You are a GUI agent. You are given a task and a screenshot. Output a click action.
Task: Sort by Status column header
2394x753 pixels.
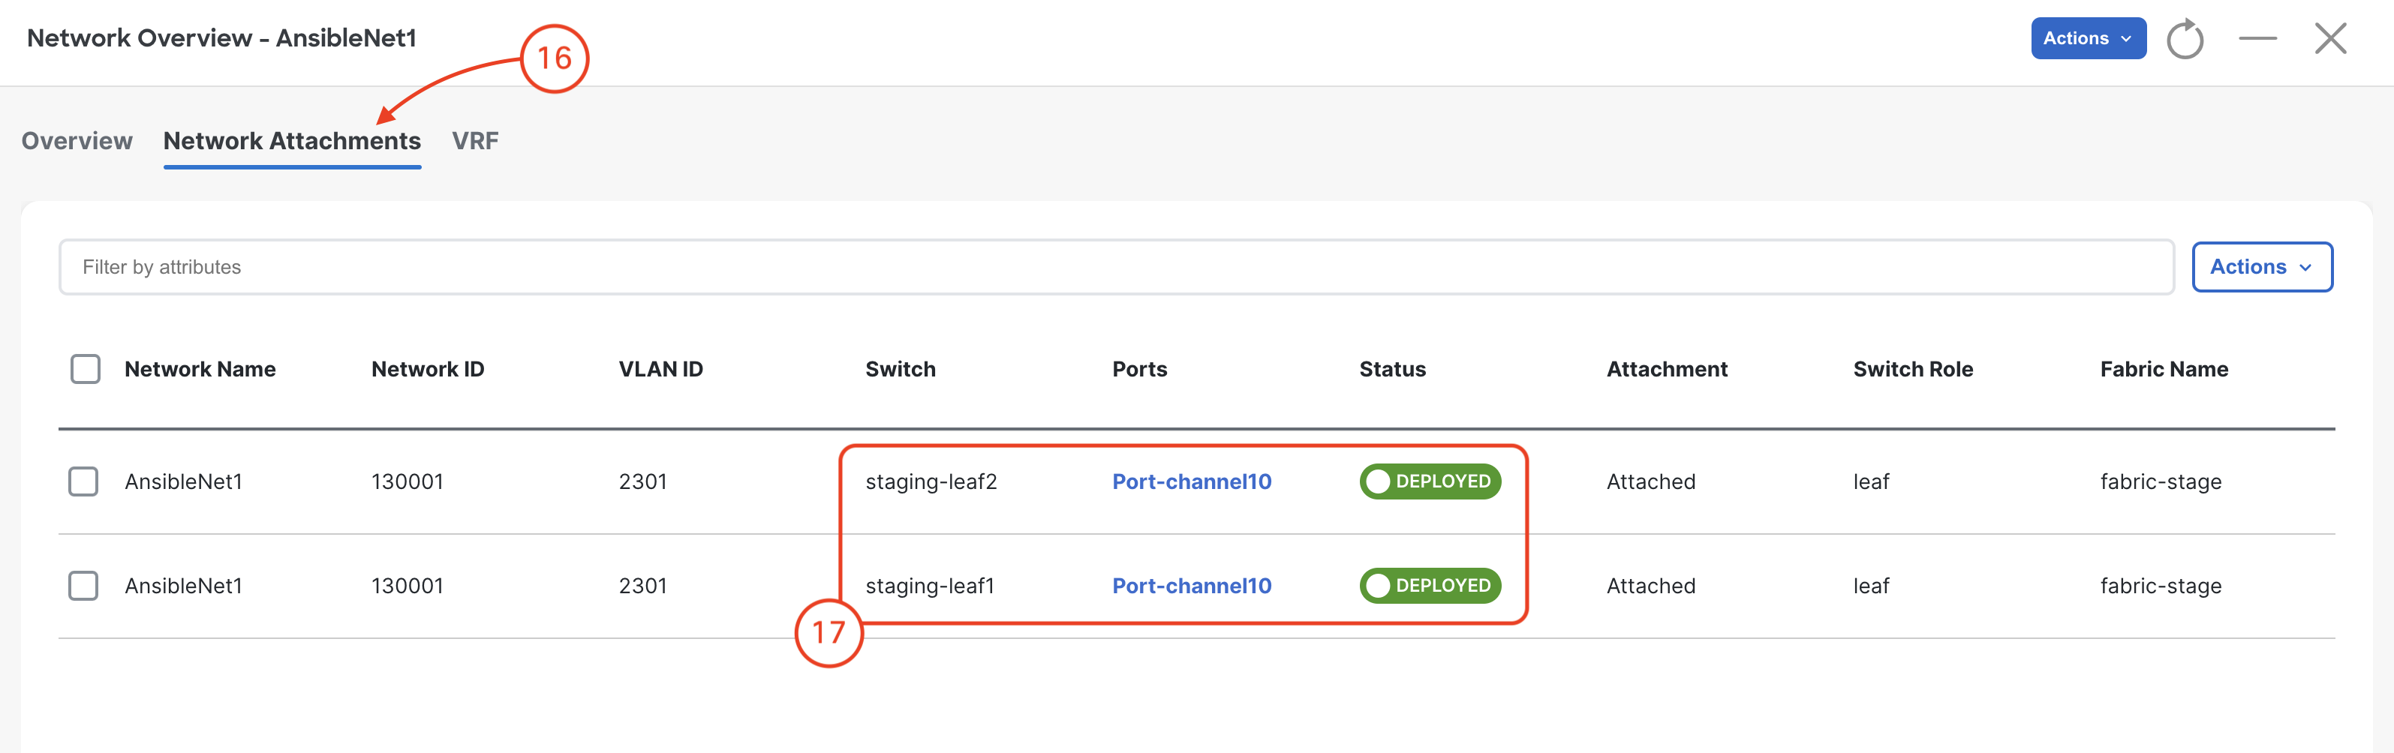pyautogui.click(x=1392, y=370)
